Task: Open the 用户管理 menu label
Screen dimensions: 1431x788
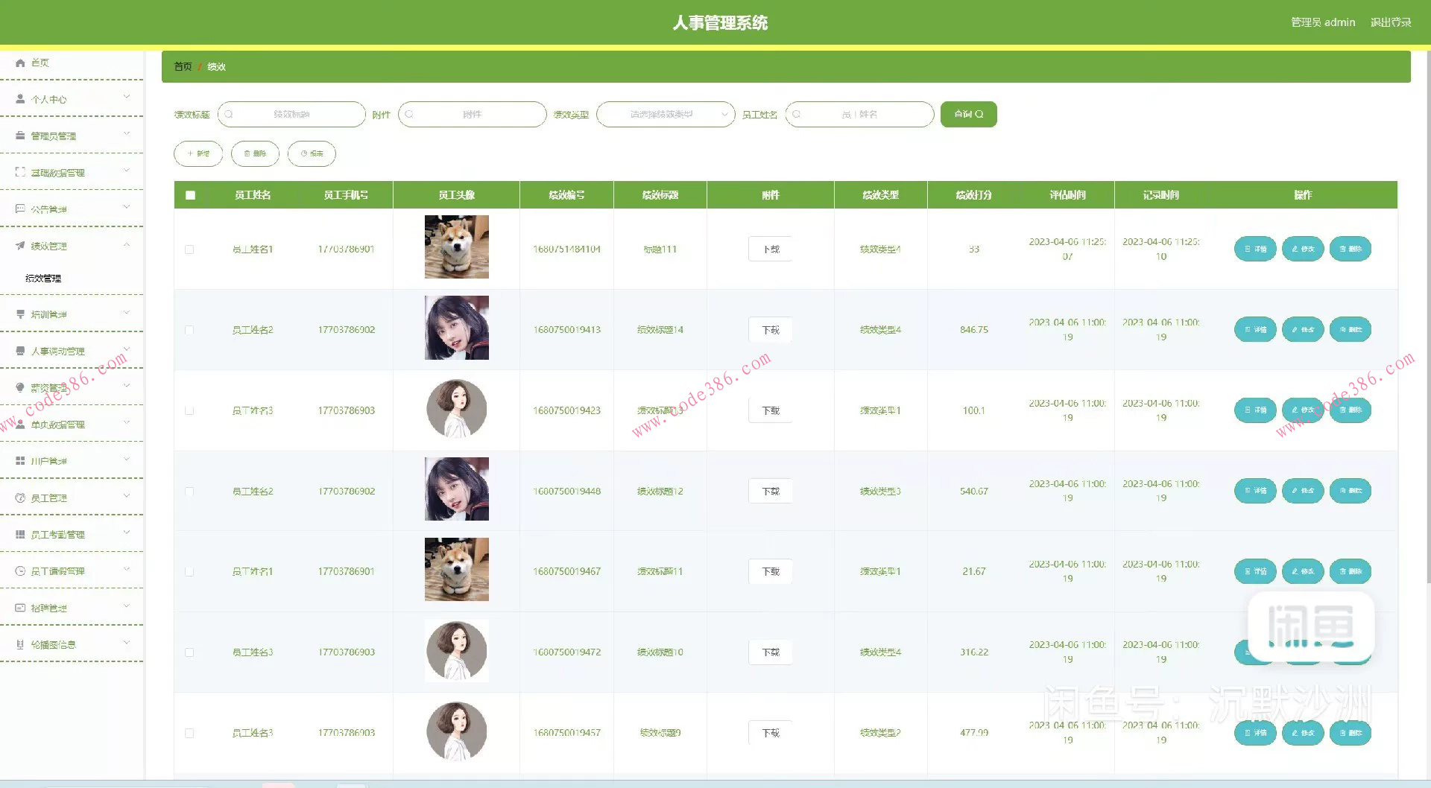Action: pyautogui.click(x=48, y=462)
